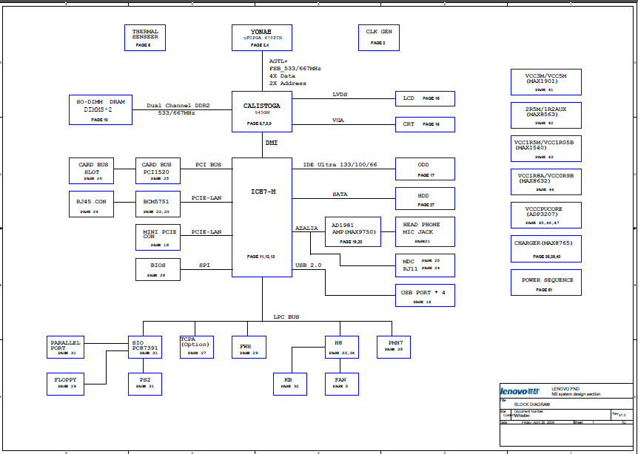Image resolution: width=638 pixels, height=454 pixels.
Task: Select the PMH7 block
Action: 394,347
